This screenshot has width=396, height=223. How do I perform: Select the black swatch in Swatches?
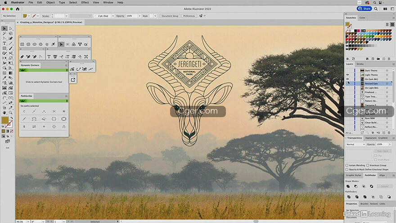355,31
